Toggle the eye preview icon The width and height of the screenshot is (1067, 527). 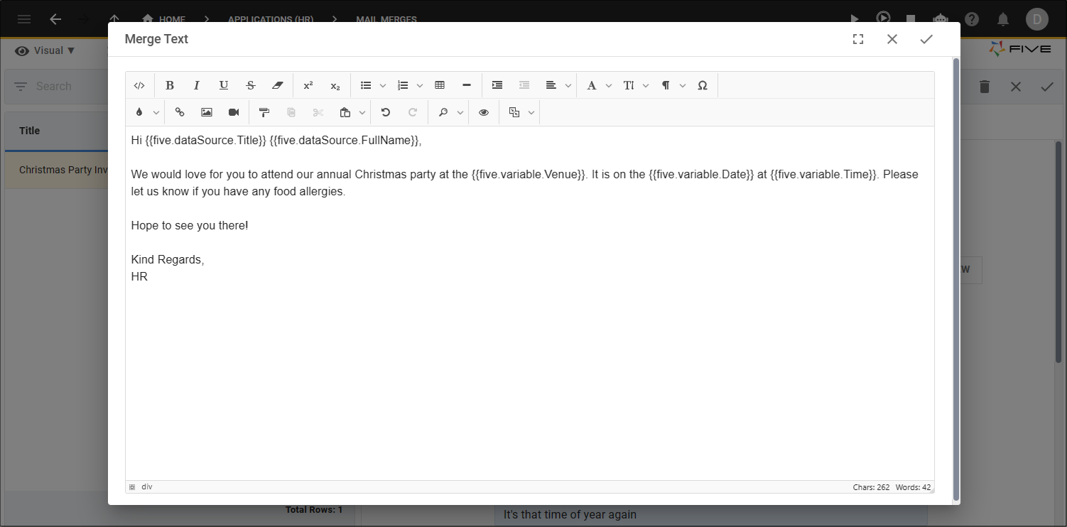(484, 112)
